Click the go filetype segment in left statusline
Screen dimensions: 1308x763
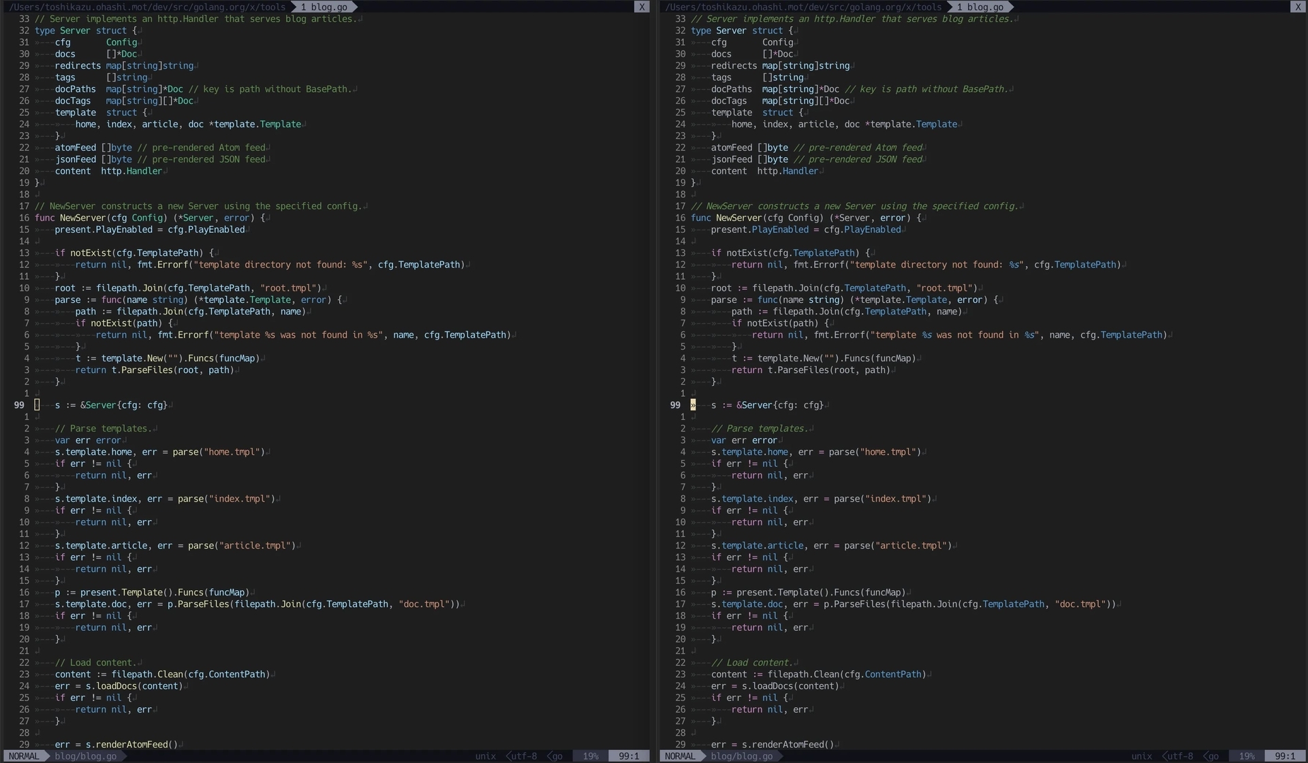[556, 756]
